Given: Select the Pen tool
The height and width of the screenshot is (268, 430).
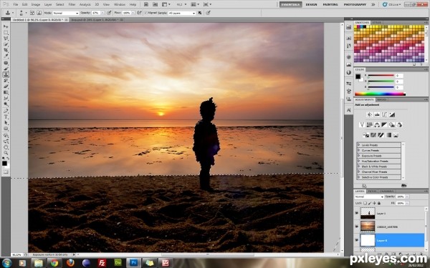Looking at the screenshot, I should pos(6,111).
